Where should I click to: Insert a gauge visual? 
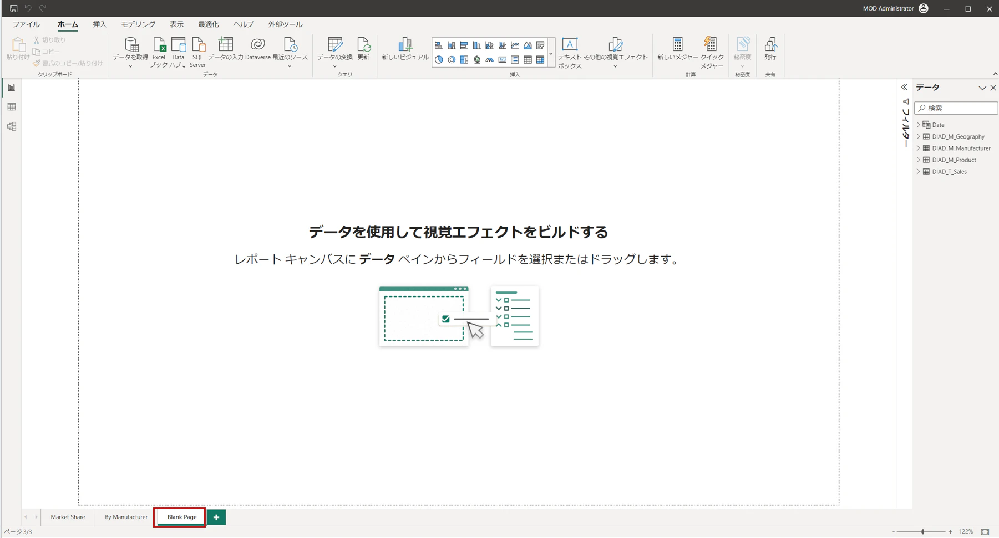(490, 59)
